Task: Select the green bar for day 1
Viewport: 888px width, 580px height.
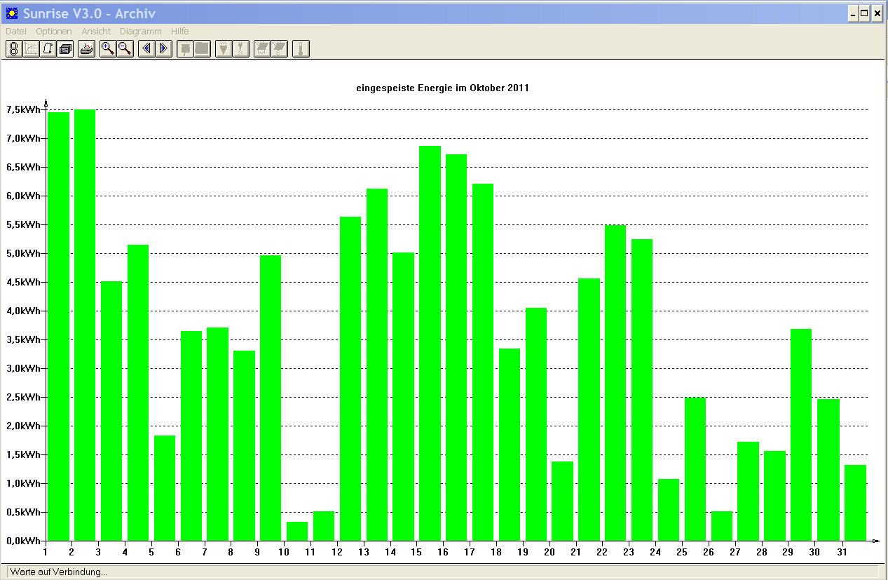Action: (58, 326)
